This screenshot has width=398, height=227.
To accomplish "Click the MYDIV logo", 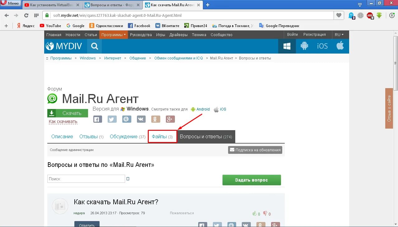I will click(x=64, y=46).
